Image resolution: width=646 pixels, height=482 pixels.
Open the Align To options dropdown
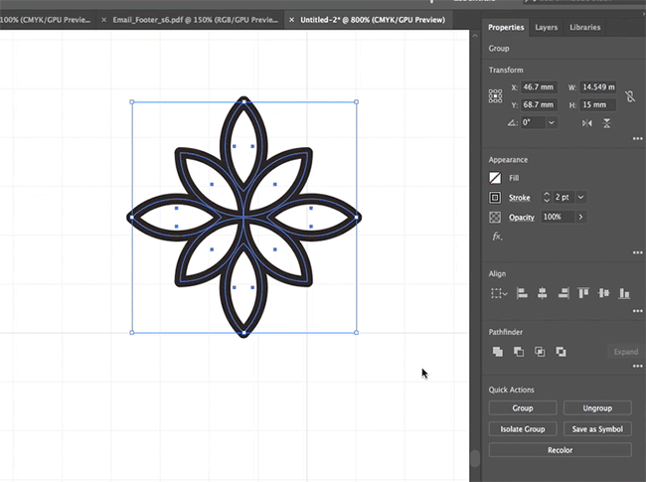(x=499, y=293)
